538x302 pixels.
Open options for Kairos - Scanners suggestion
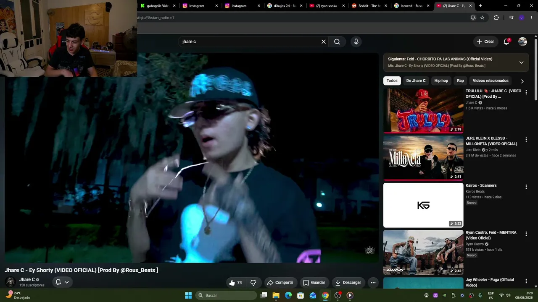pyautogui.click(x=526, y=187)
